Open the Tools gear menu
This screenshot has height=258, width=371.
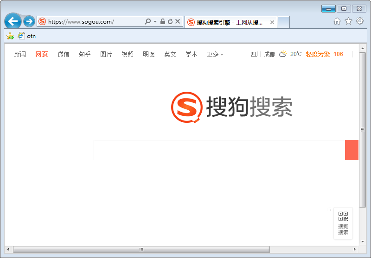pos(360,21)
